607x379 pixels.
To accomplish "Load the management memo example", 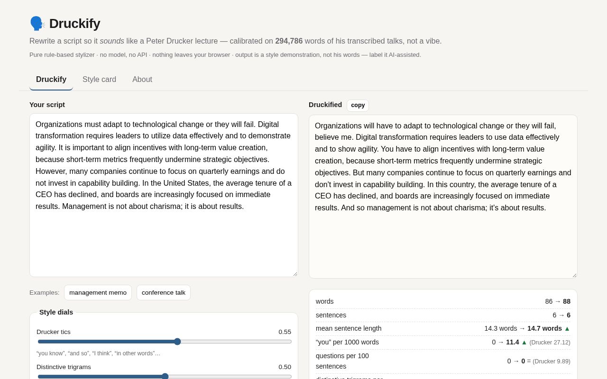I will coord(98,292).
